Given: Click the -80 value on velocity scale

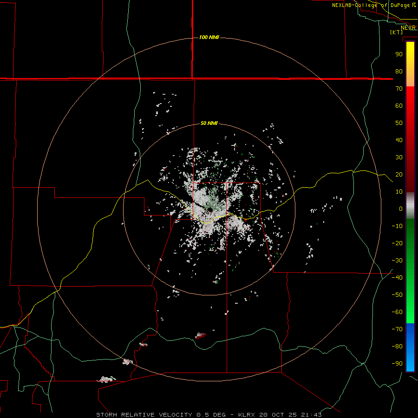Looking at the screenshot, I should [x=397, y=346].
